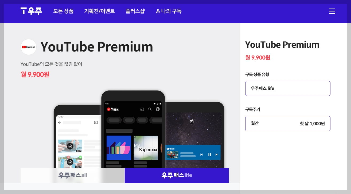Click the red 월 9,900원 price under tagline
The height and width of the screenshot is (194, 351).
pyautogui.click(x=35, y=74)
